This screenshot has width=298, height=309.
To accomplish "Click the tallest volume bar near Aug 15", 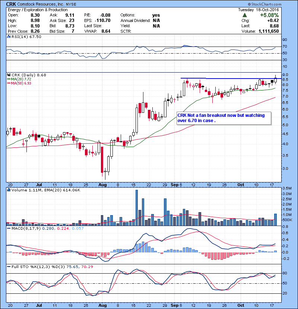I will point(137,208).
